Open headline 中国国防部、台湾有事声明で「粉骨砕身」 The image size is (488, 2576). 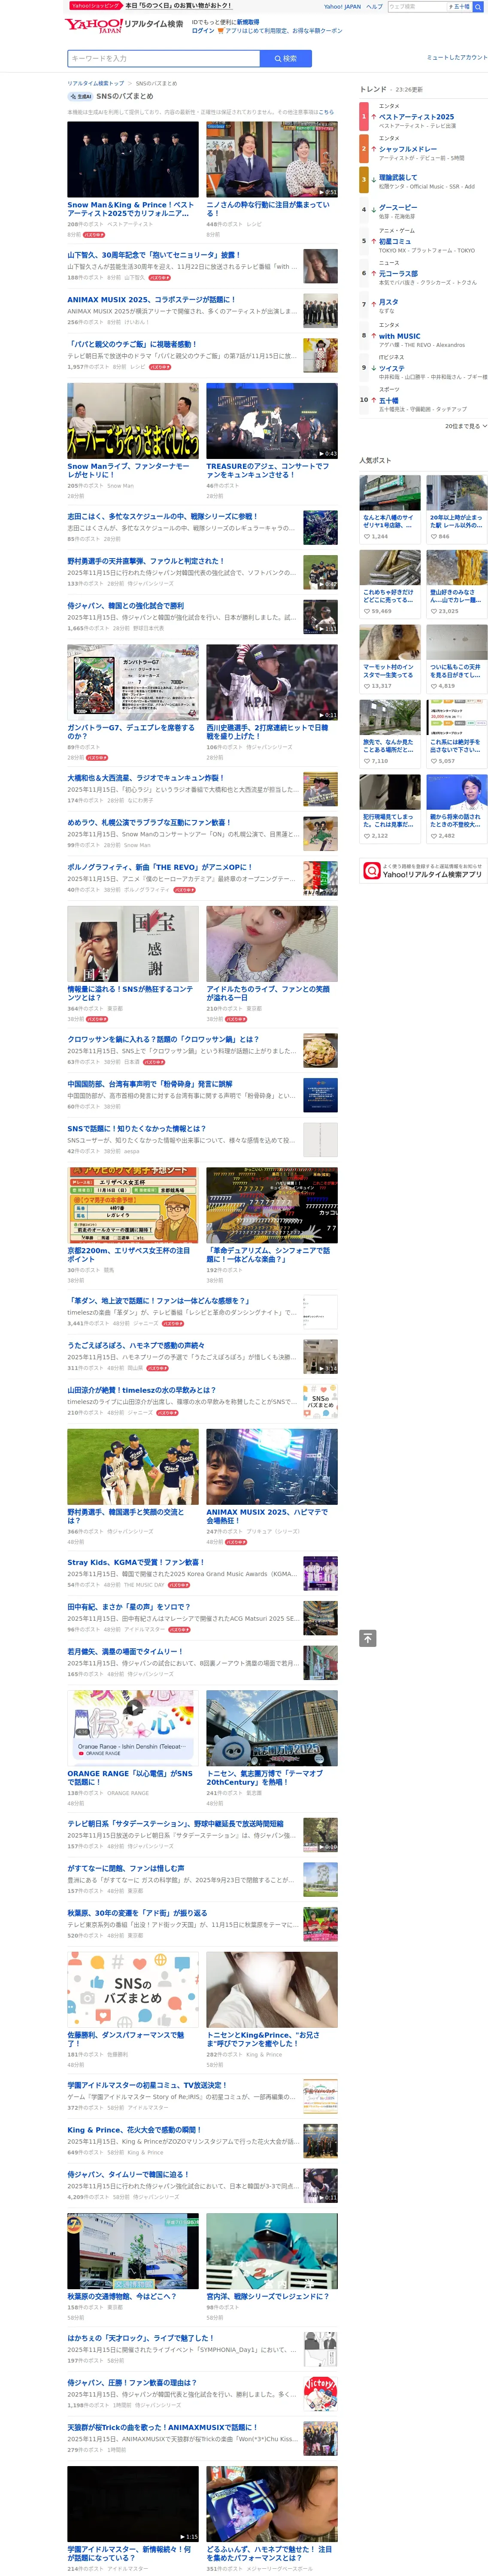(x=150, y=1084)
